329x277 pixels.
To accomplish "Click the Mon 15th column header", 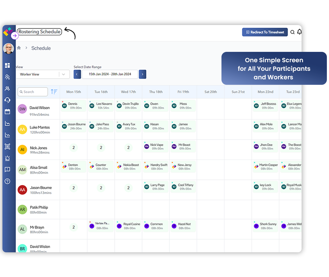I will [x=73, y=92].
